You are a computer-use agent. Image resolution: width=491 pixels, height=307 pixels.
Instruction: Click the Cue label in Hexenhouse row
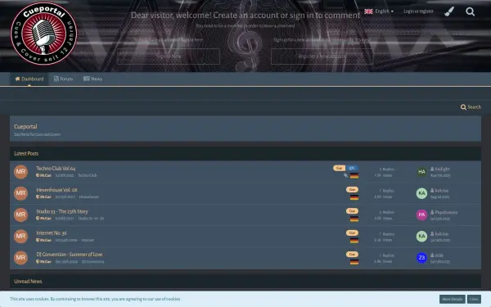pyautogui.click(x=352, y=190)
